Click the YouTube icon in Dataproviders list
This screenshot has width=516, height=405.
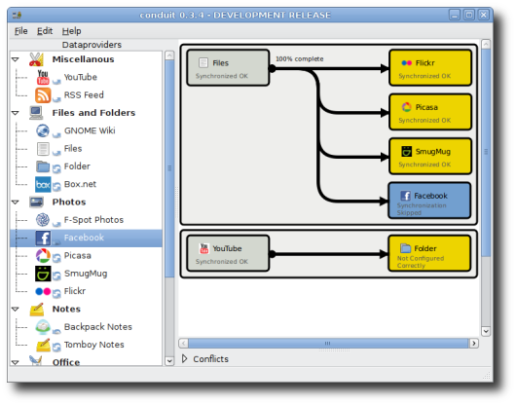43,77
